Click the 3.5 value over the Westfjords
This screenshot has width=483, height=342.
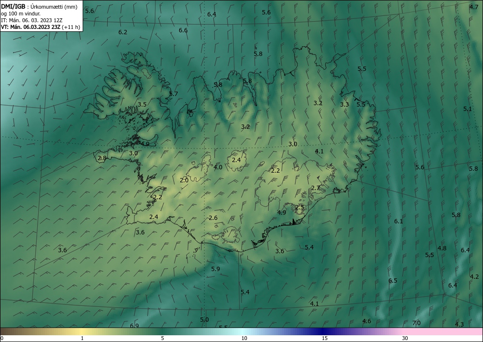[x=142, y=105]
